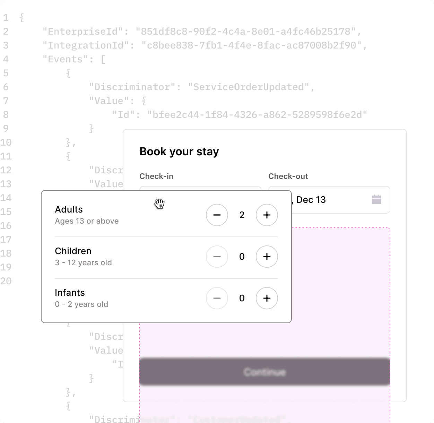Increase the Adults count with plus
Screen dimensions: 434x423
coord(267,215)
